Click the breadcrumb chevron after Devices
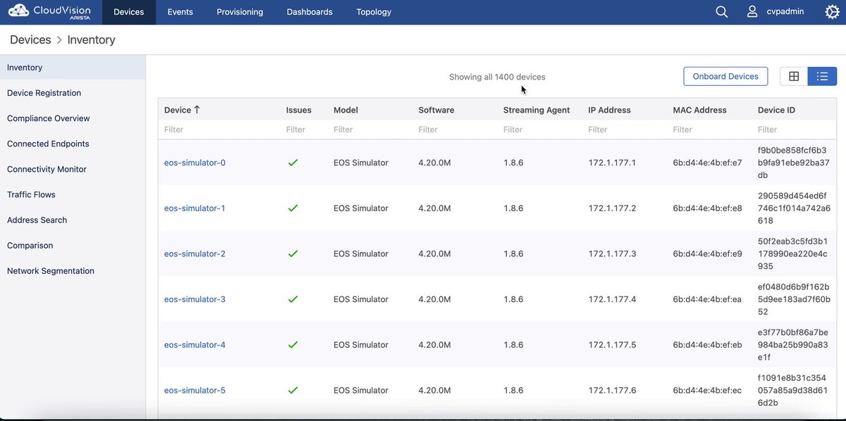The width and height of the screenshot is (846, 421). [59, 40]
